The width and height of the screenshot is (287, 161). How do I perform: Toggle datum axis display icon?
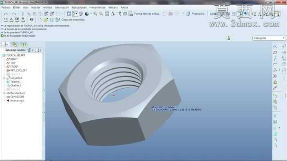click(260, 14)
